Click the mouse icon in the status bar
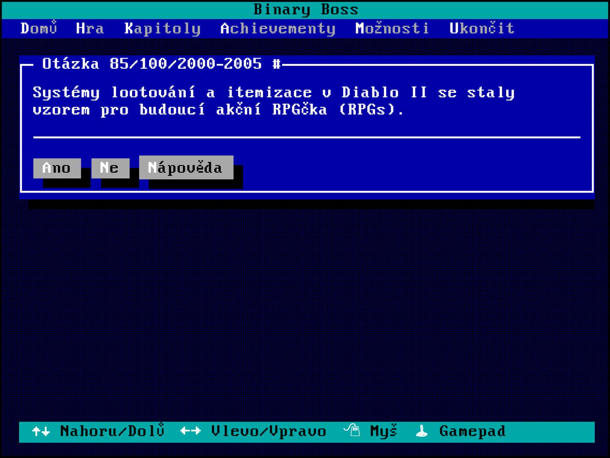This screenshot has height=458, width=610. click(x=352, y=430)
